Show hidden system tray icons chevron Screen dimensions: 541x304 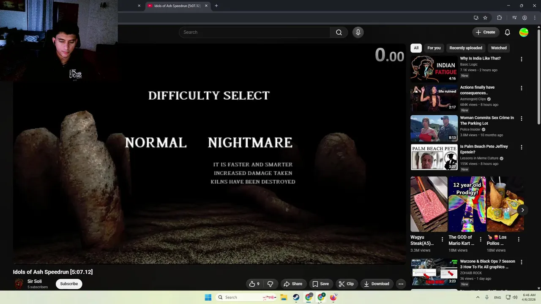click(478, 297)
